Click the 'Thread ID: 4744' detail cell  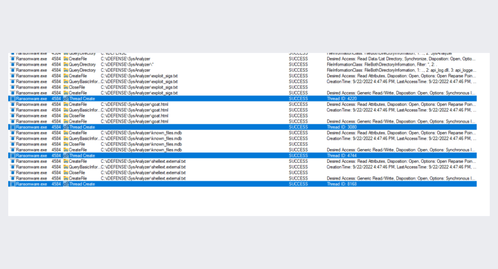coord(342,156)
